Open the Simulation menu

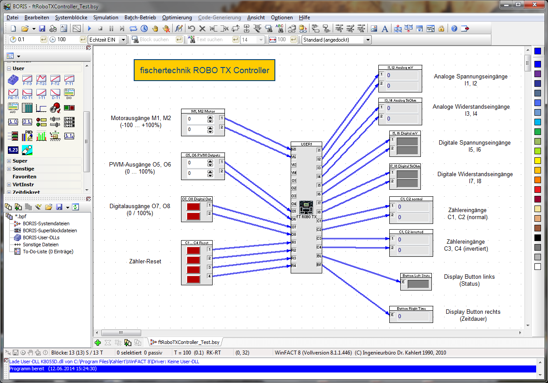tap(106, 18)
